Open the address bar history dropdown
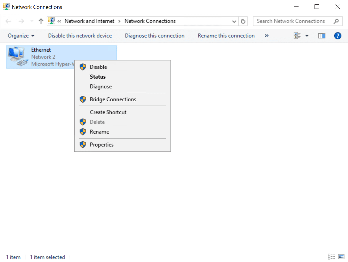The height and width of the screenshot is (262, 348). pyautogui.click(x=234, y=22)
